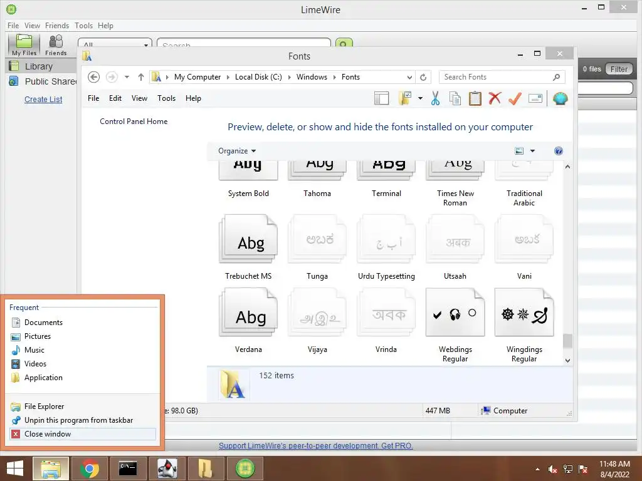This screenshot has height=481, width=642.
Task: Open the Organize dropdown
Action: [x=237, y=151]
